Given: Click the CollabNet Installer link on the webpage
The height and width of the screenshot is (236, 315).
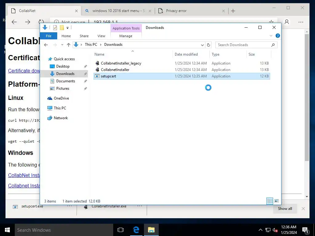Looking at the screenshot, I should coord(24,175).
